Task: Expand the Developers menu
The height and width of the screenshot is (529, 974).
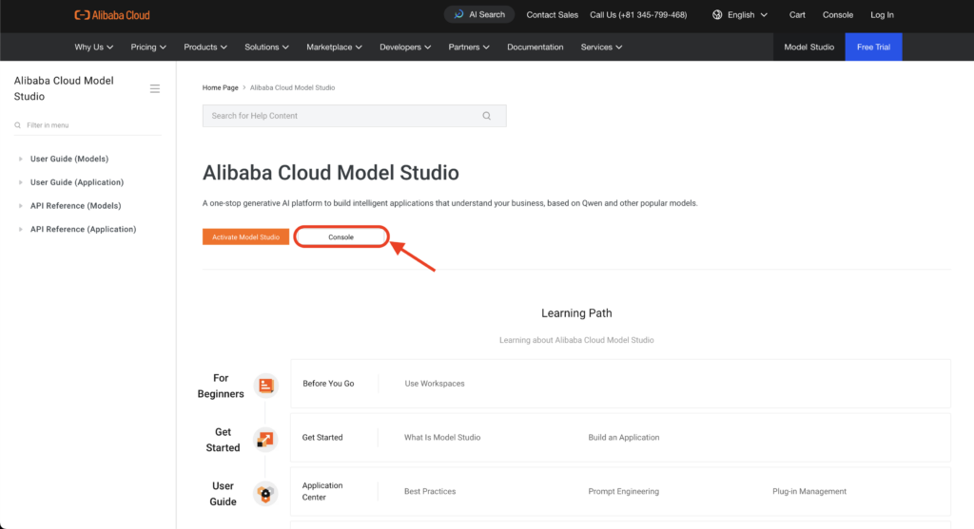Action: pos(405,47)
